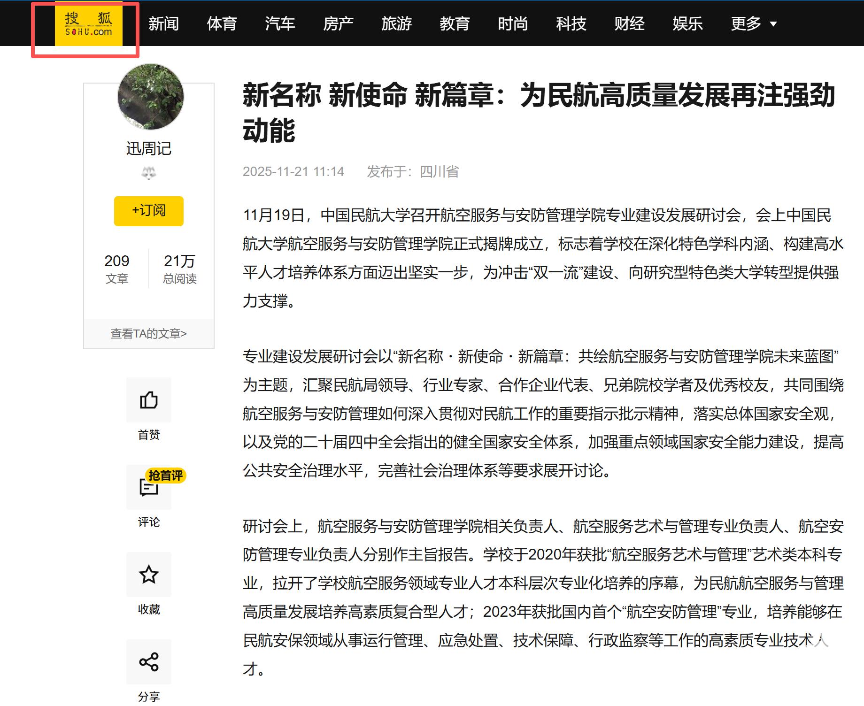Open the 新闻 navigation tab
This screenshot has width=864, height=706.
coord(163,23)
